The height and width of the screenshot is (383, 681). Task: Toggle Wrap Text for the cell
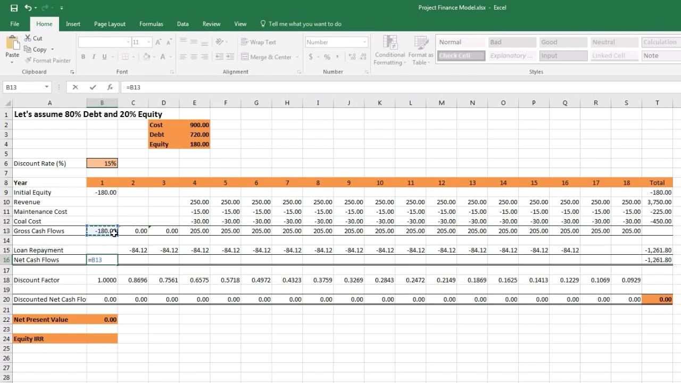[x=259, y=42]
